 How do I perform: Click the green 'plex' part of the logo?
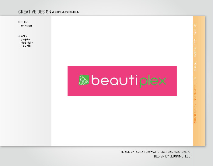point(153,81)
